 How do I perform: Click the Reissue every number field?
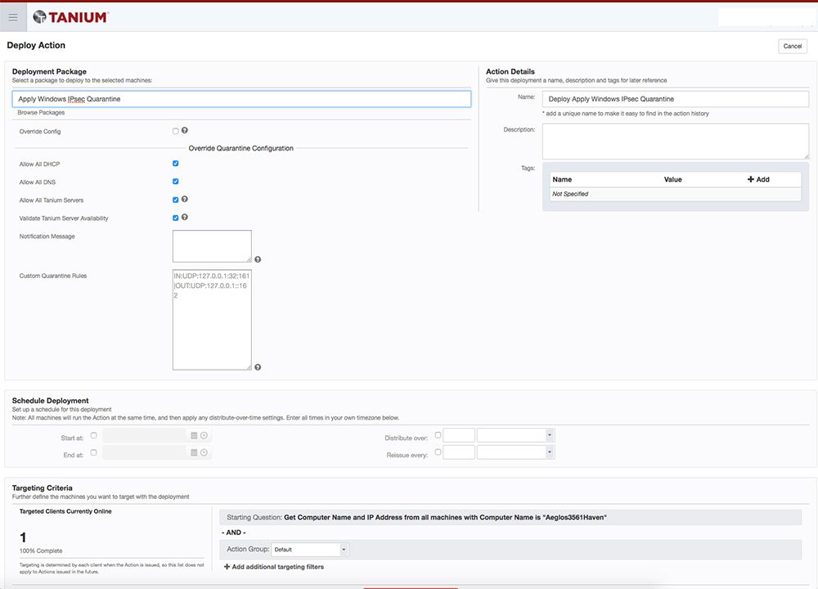pyautogui.click(x=459, y=452)
